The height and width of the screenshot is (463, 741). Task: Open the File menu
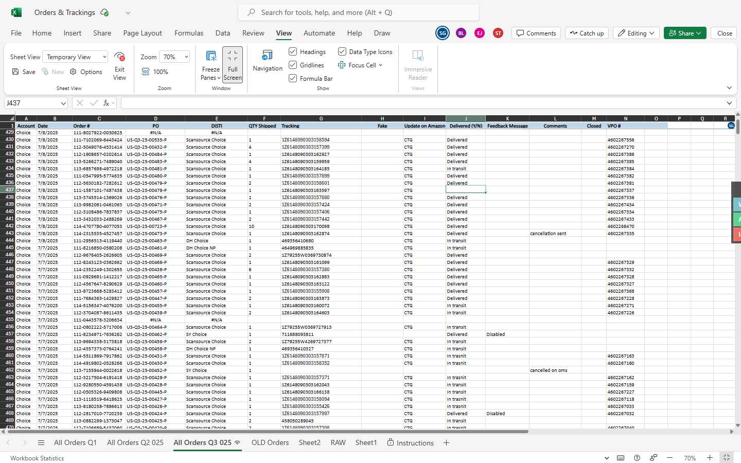(16, 33)
